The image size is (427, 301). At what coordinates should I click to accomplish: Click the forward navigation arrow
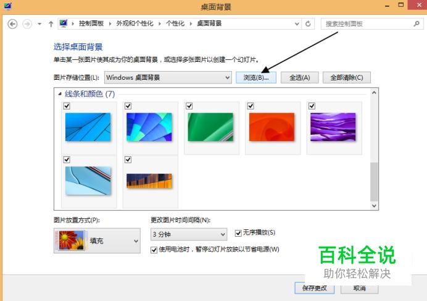coord(27,24)
